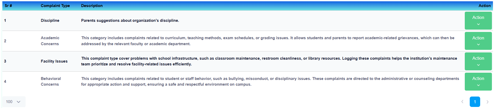
Task: Click the Behavioral Concerns description text
Action: [270, 81]
